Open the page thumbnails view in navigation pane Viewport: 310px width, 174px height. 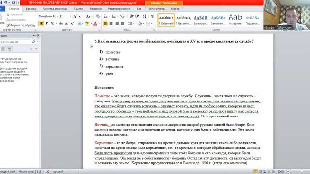point(3,49)
